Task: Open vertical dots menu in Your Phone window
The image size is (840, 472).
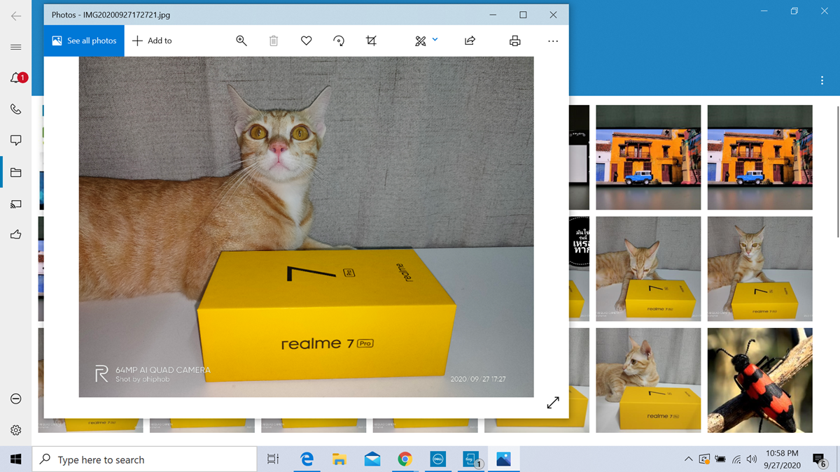Action: click(822, 80)
